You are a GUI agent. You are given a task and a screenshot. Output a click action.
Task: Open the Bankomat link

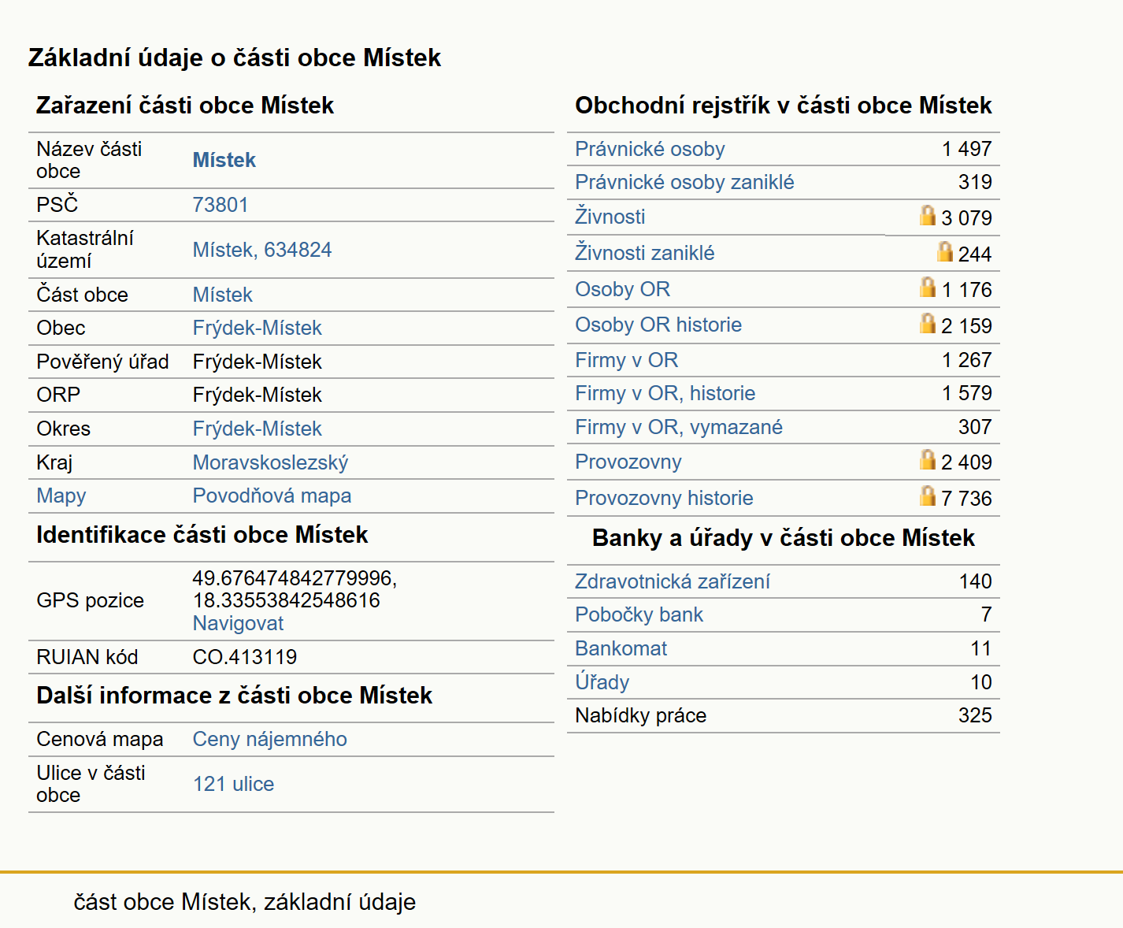coord(621,648)
